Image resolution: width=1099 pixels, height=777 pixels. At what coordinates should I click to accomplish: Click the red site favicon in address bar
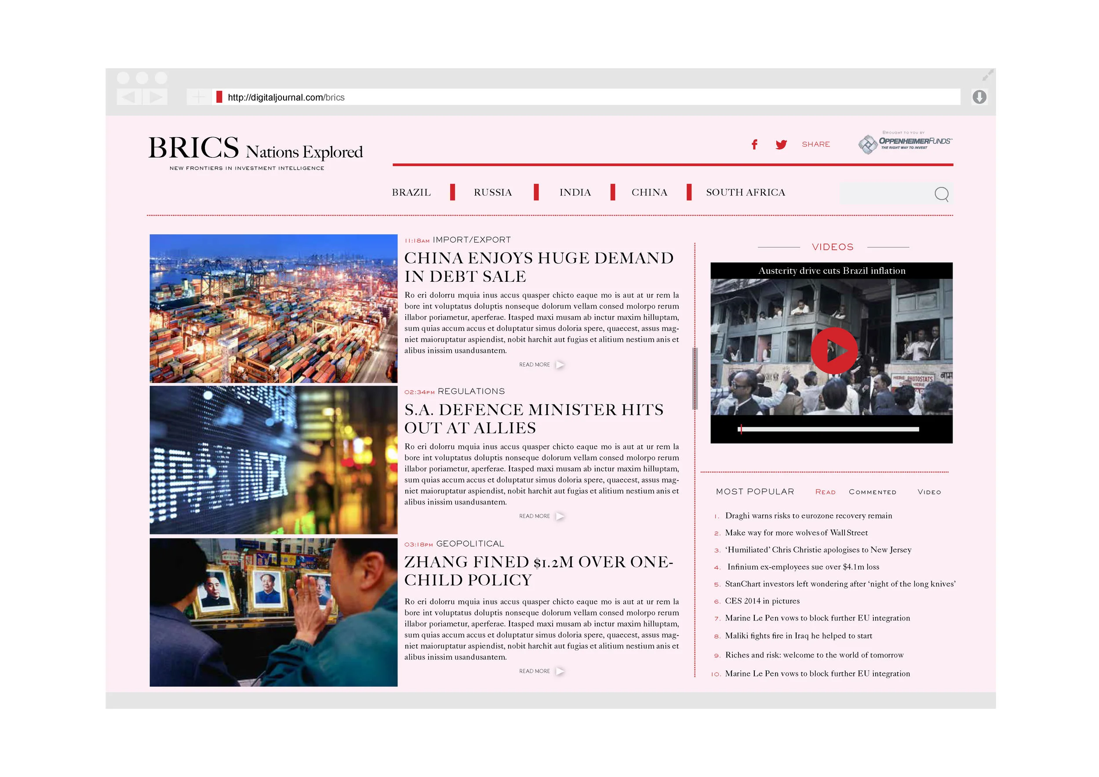tap(219, 97)
